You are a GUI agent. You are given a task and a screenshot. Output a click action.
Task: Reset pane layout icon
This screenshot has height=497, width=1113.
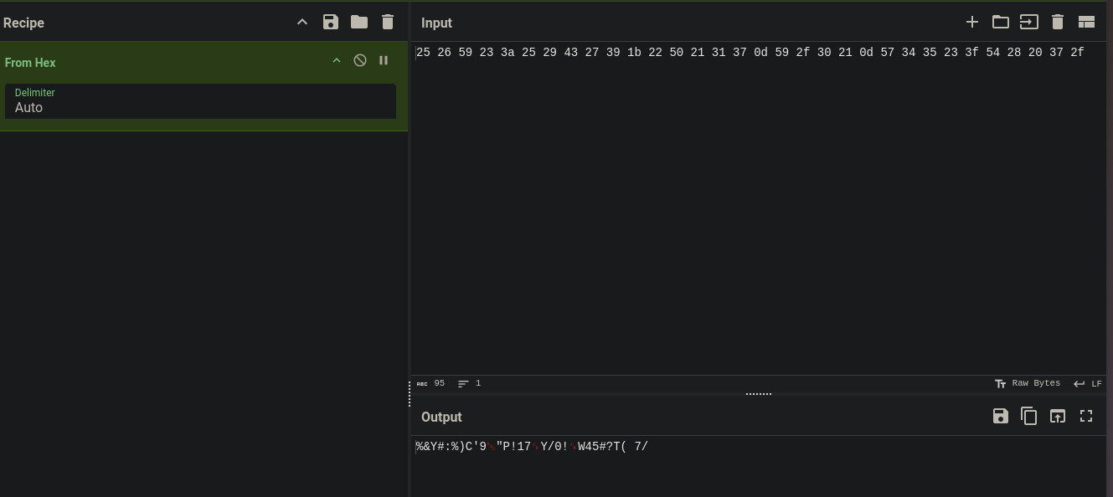click(x=1086, y=23)
